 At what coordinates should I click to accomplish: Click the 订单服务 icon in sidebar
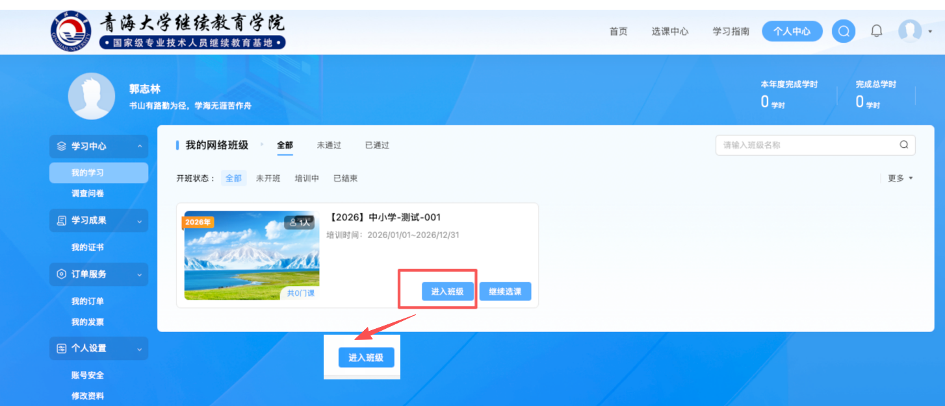tap(62, 274)
